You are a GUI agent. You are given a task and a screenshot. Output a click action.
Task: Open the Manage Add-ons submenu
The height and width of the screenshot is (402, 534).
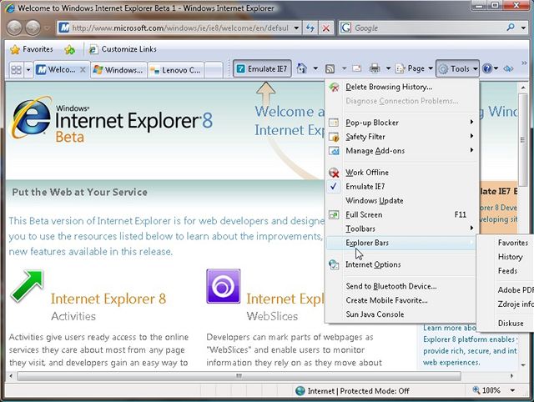click(403, 151)
